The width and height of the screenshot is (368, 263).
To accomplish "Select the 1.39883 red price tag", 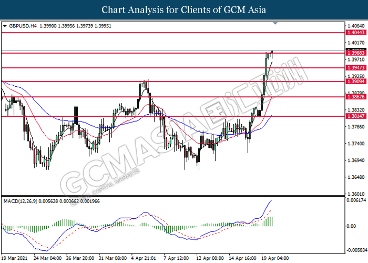I will pos(355,53).
